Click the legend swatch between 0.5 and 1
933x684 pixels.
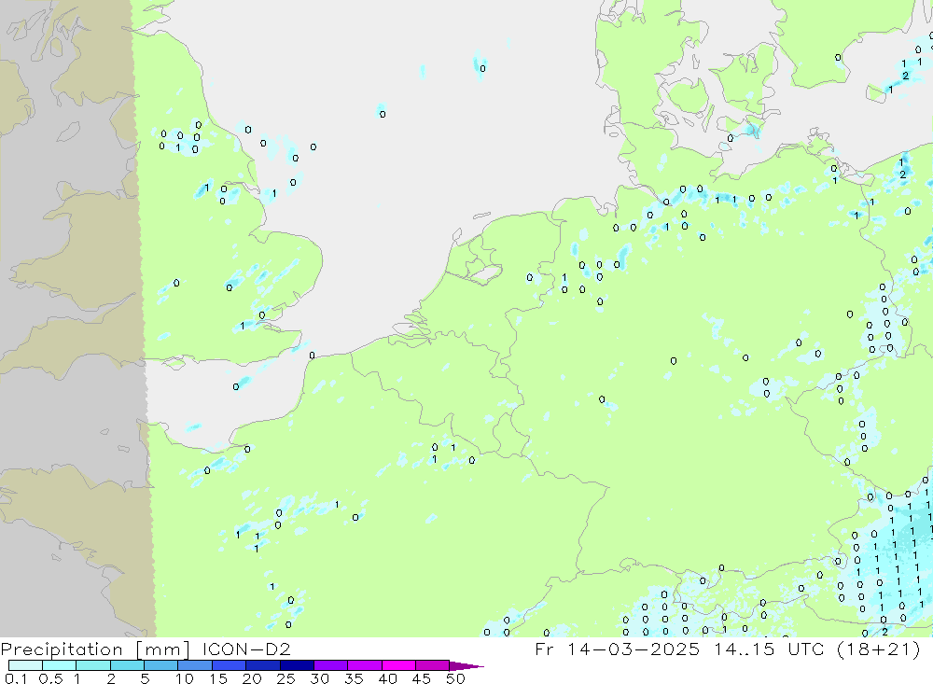click(x=60, y=665)
